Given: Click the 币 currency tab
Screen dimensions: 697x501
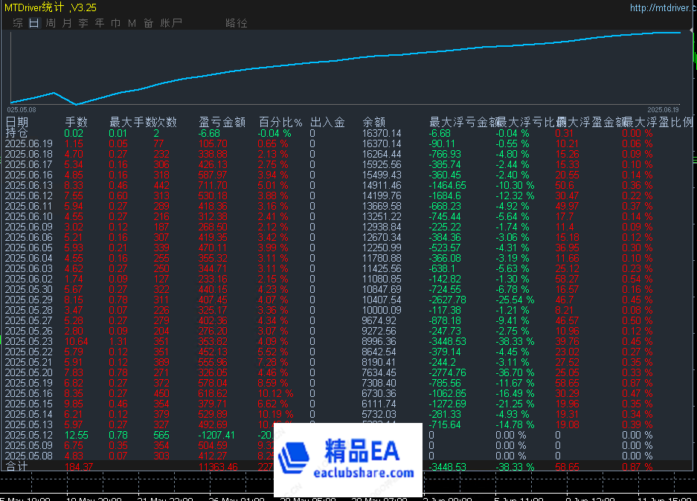Looking at the screenshot, I should [x=115, y=23].
